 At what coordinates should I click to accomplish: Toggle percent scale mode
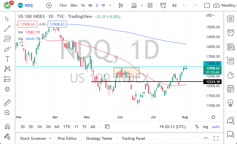point(197,127)
